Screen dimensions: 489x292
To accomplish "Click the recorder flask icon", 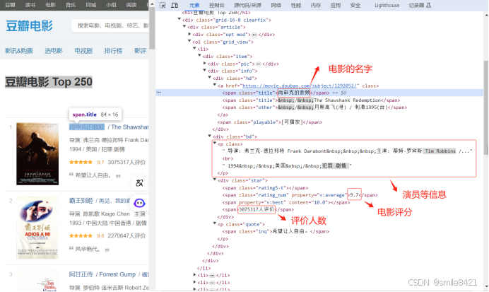I will pos(429,6).
